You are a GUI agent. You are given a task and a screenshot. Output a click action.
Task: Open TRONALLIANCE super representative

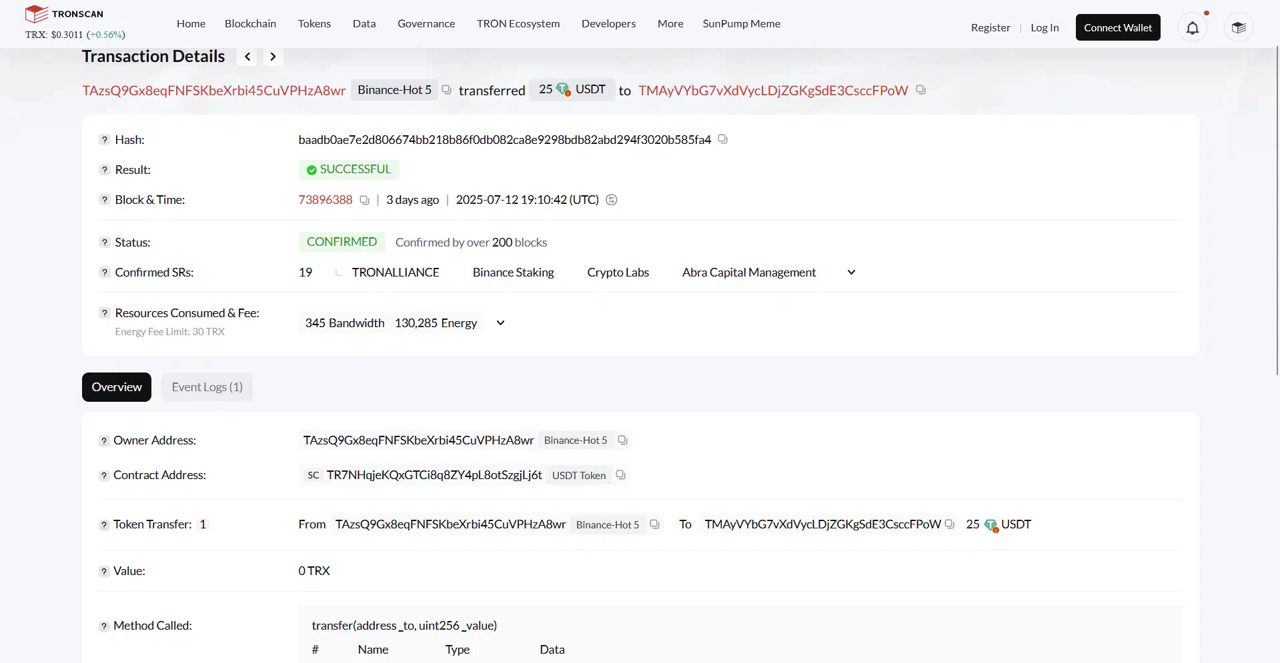tap(396, 273)
